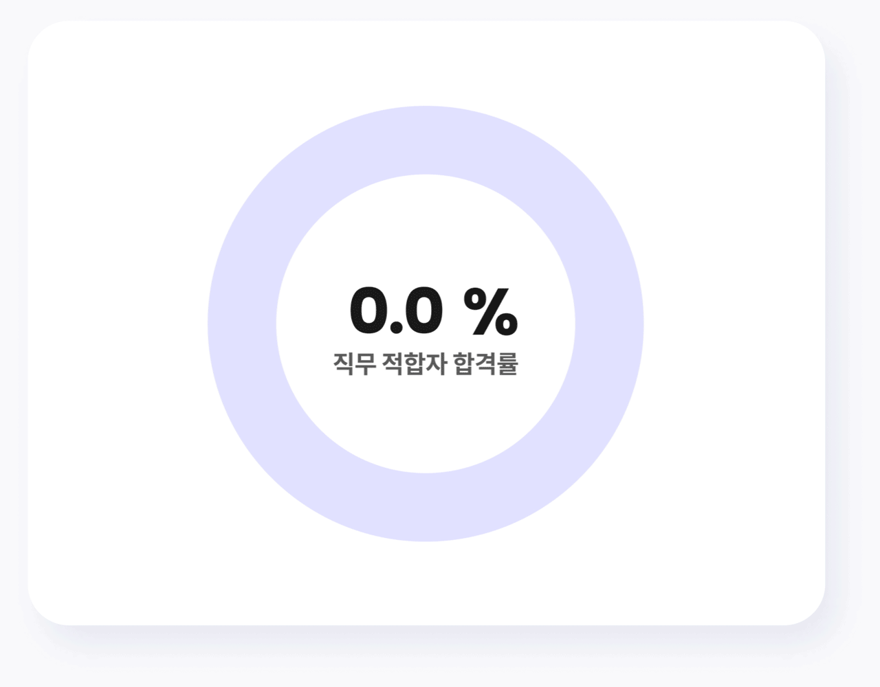Click the white card area left of the donut
Screen dimensions: 880x687
[117, 323]
